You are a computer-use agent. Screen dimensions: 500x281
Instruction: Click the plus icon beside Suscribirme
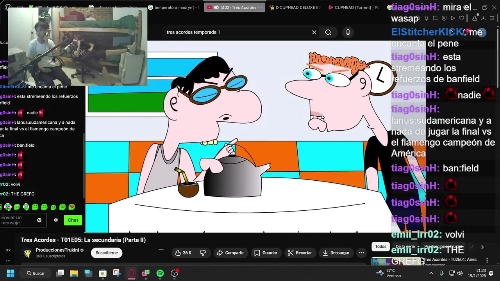pos(161,249)
